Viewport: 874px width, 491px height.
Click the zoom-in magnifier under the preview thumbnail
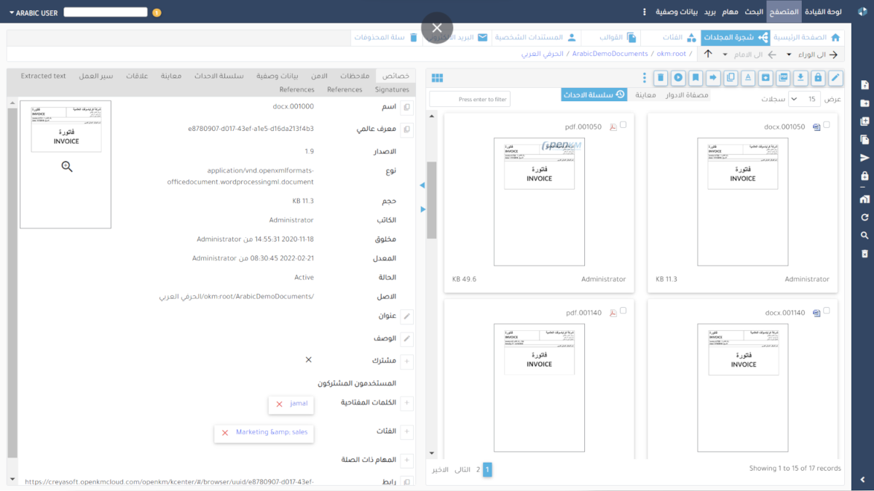[x=67, y=167]
